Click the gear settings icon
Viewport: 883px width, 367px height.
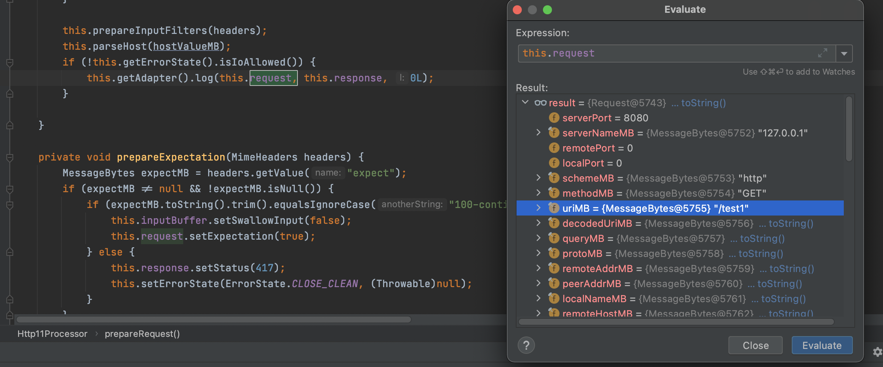pos(877,352)
